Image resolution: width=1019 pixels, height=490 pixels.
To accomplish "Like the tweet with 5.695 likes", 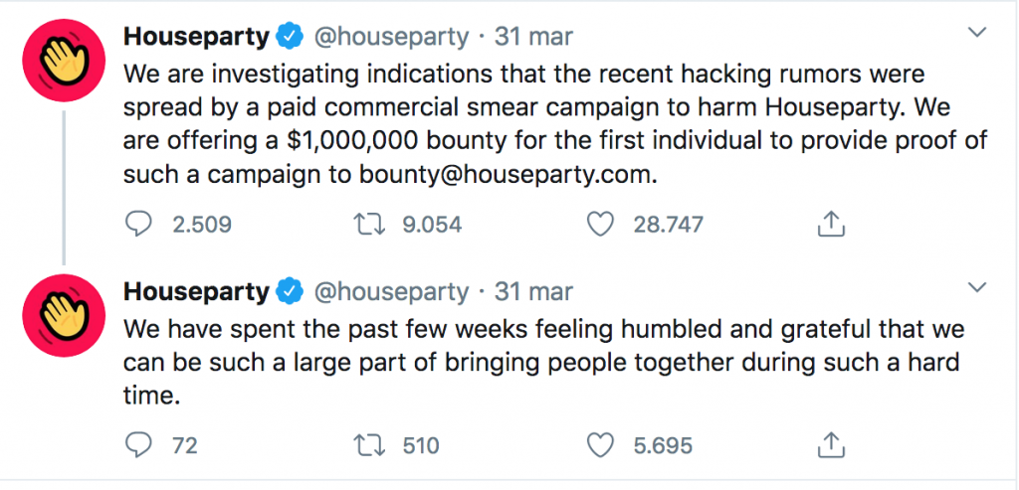I will [599, 444].
